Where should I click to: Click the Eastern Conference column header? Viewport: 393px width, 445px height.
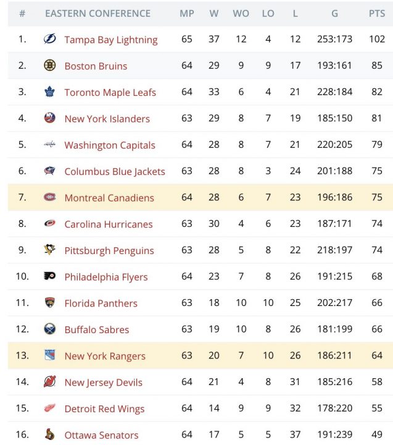pos(97,14)
